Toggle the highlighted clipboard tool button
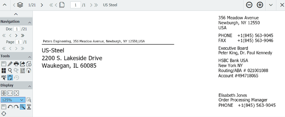285x117 pixels. [10, 78]
